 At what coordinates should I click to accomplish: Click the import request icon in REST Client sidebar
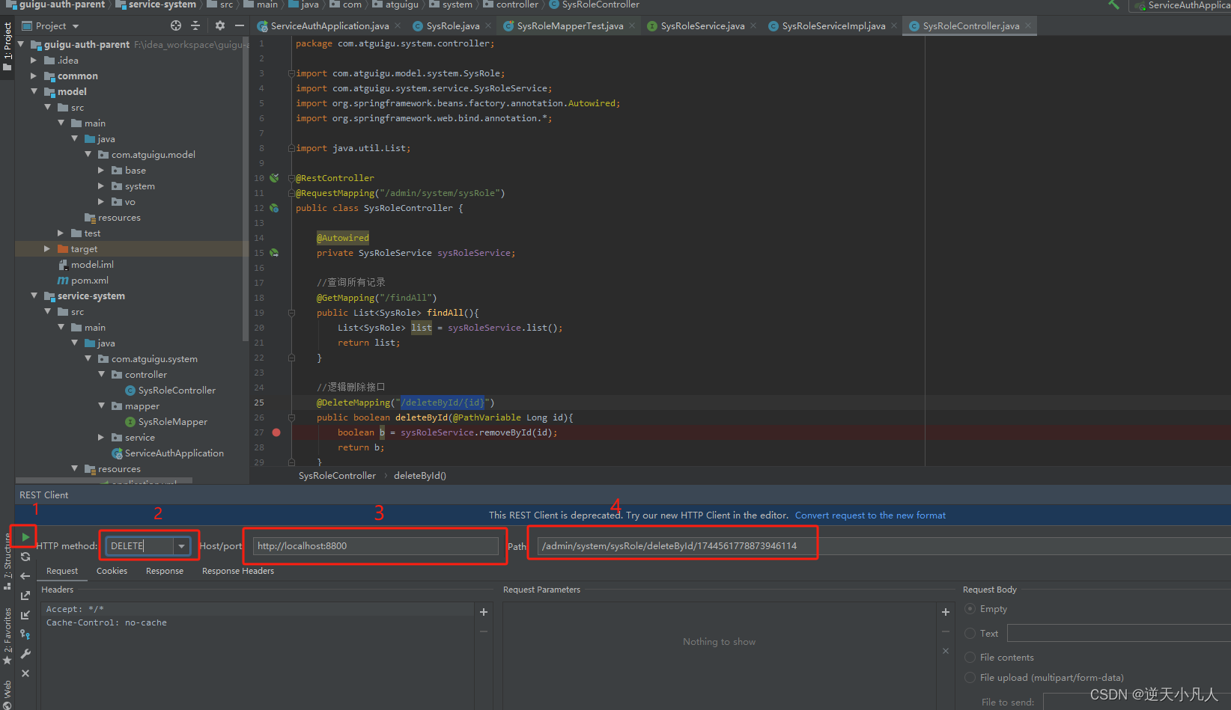(25, 615)
